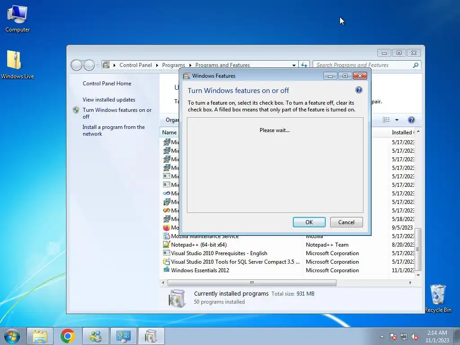Open the Windows Live zip folder icon
The image size is (460, 345).
tap(17, 65)
